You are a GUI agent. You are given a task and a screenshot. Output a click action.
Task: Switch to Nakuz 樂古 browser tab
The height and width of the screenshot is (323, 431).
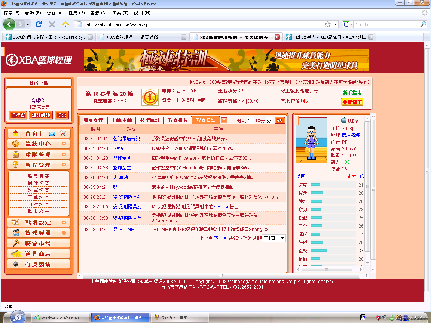point(329,37)
